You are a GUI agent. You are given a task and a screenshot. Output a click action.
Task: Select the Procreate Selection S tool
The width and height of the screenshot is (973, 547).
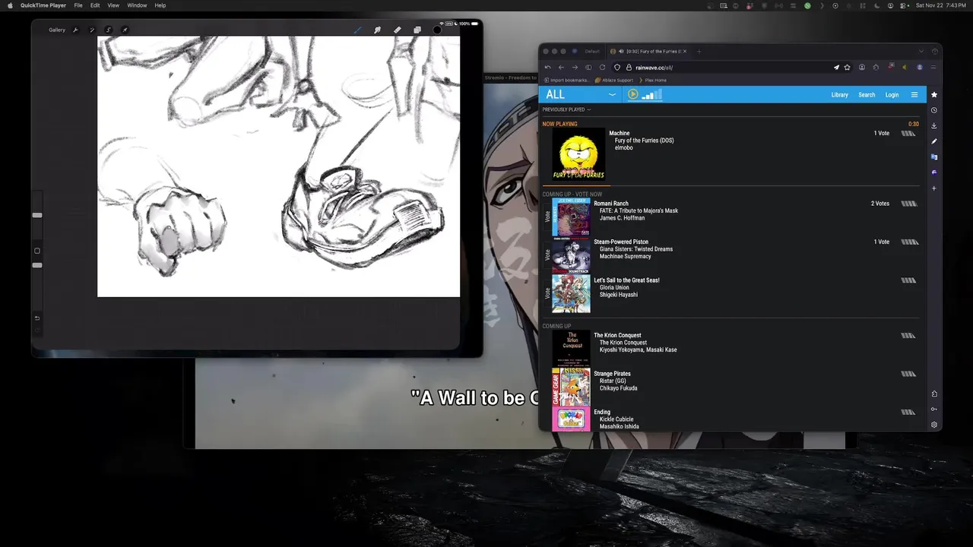[109, 30]
